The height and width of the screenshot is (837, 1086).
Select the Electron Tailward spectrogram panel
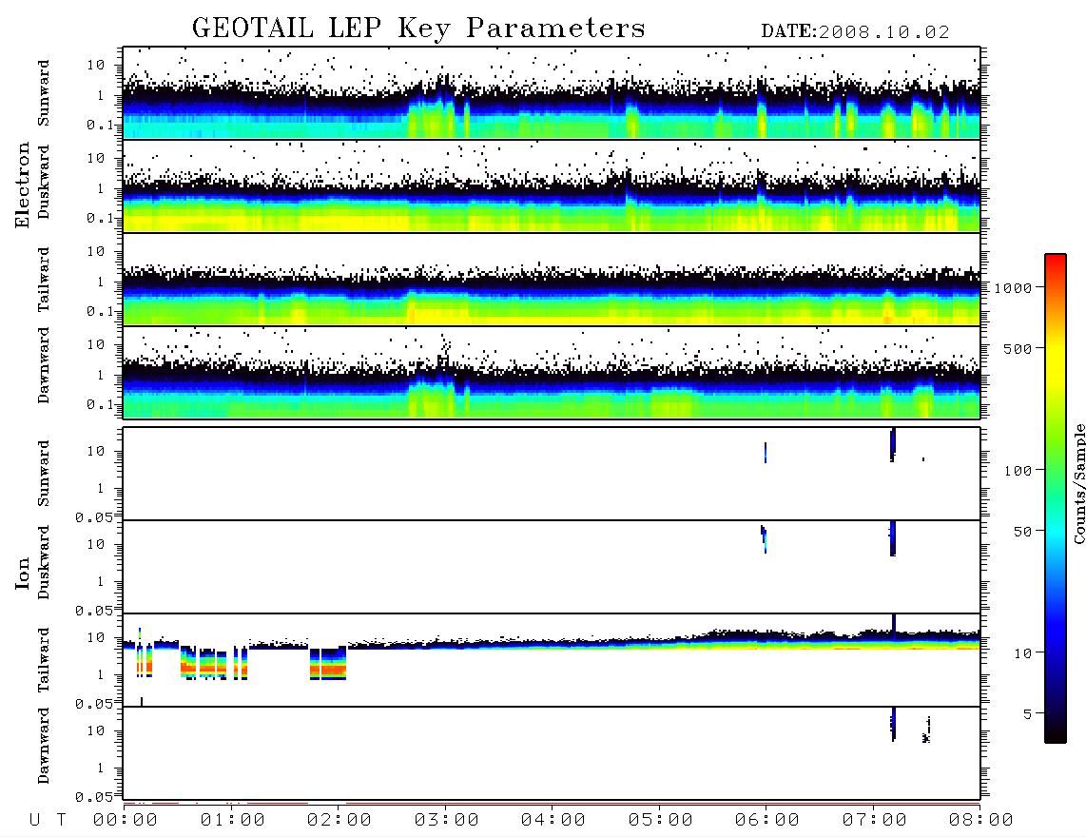point(552,280)
